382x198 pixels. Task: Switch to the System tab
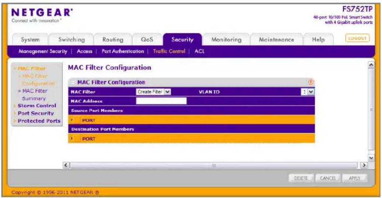point(30,39)
